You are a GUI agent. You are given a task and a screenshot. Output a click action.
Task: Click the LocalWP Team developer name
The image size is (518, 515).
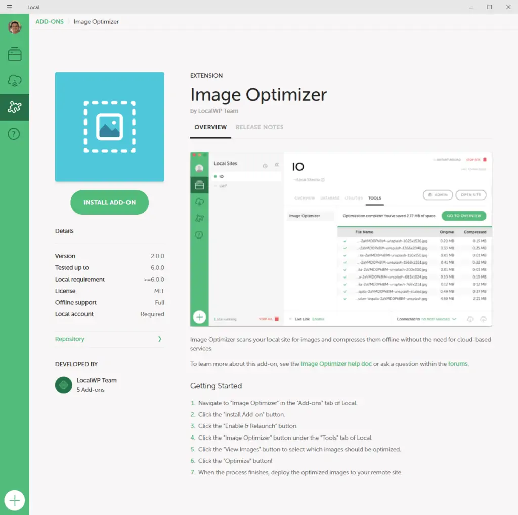[x=97, y=380]
